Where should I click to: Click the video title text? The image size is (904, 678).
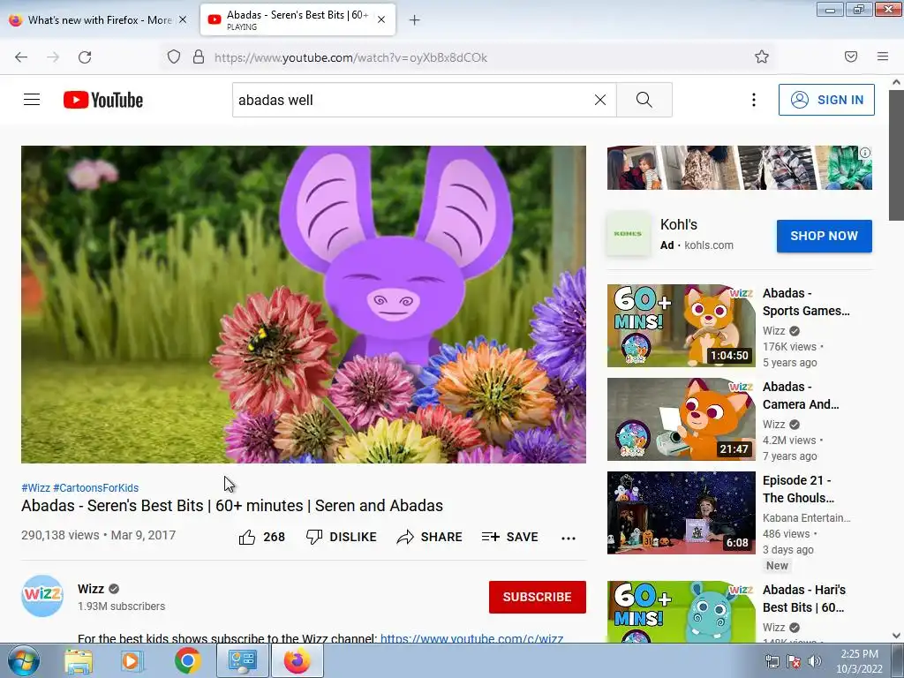click(232, 506)
